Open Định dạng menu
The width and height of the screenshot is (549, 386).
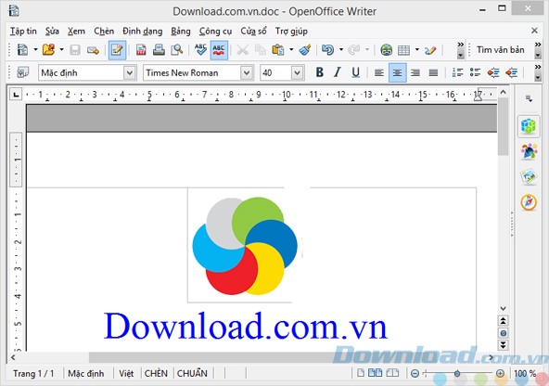(143, 32)
